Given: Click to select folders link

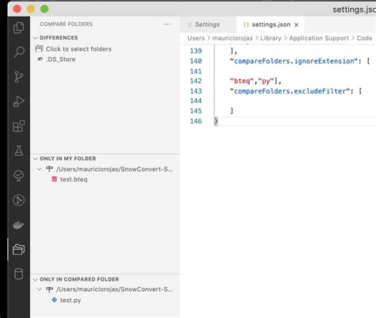Looking at the screenshot, I should click(x=79, y=49).
